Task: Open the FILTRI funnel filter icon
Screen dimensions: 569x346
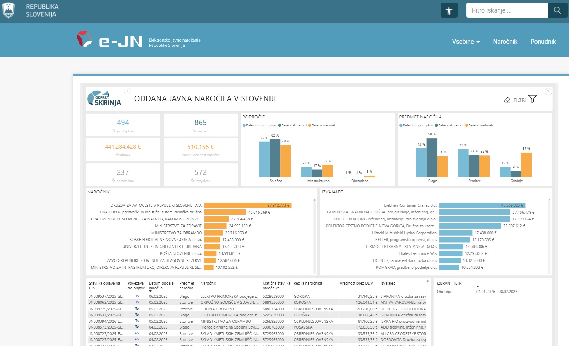Action: (x=532, y=99)
